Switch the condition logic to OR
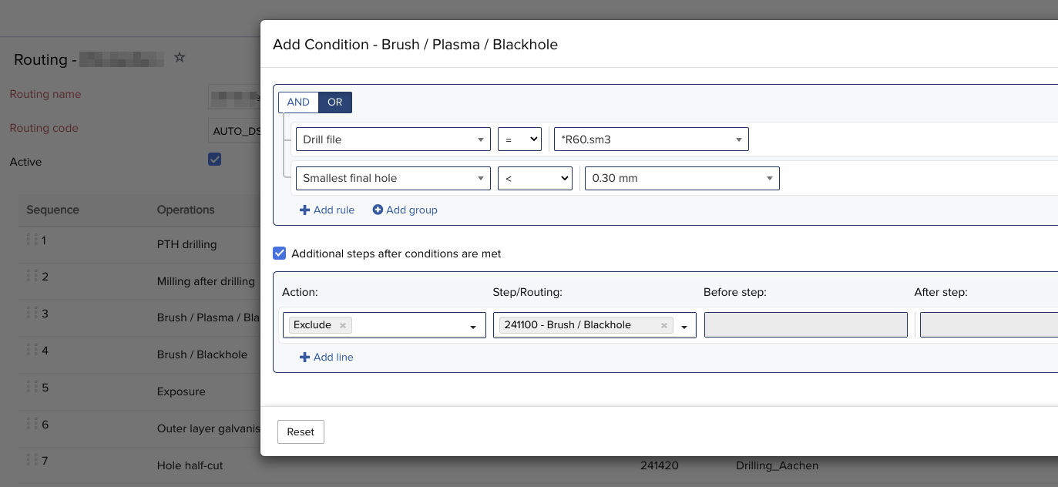The height and width of the screenshot is (487, 1058). click(x=335, y=102)
